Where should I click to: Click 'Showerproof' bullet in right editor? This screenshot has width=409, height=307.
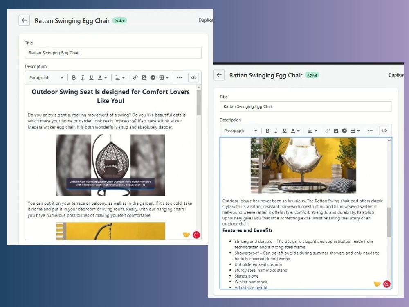click(307, 255)
